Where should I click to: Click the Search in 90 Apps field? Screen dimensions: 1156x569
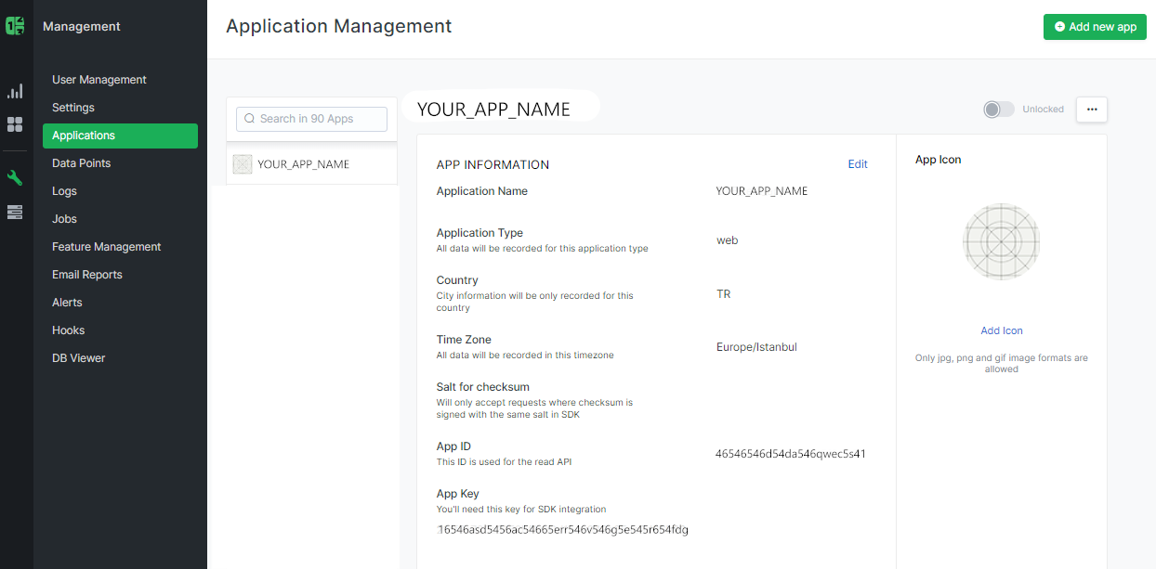pos(311,119)
